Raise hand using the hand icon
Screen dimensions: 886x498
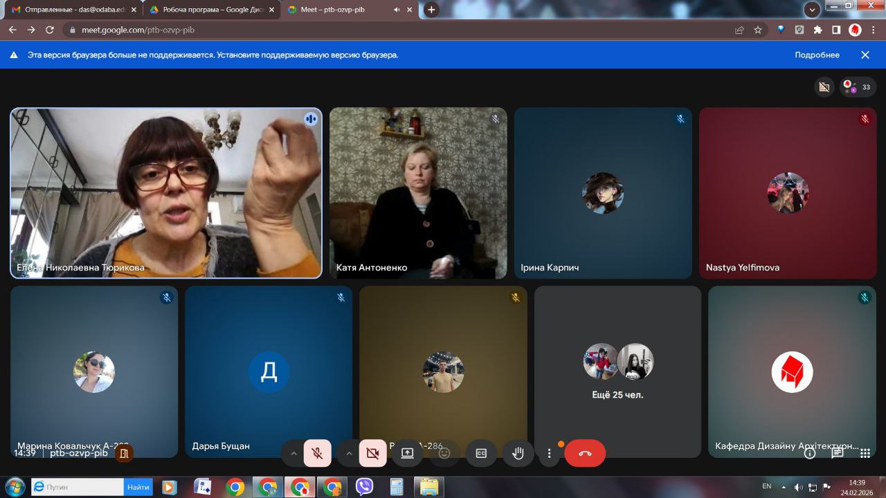[518, 453]
